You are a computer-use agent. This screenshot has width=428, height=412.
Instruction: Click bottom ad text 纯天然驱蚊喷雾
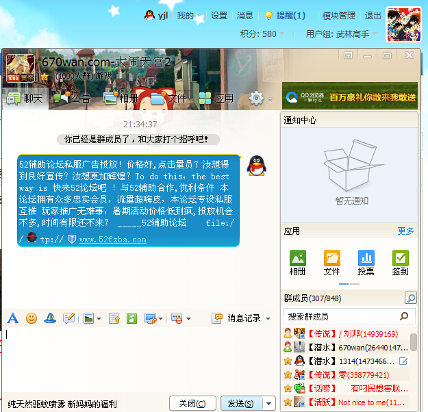[62, 404]
